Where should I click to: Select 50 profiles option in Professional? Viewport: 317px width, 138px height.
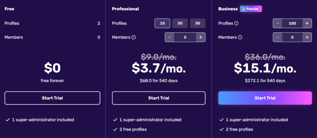[x=198, y=24]
